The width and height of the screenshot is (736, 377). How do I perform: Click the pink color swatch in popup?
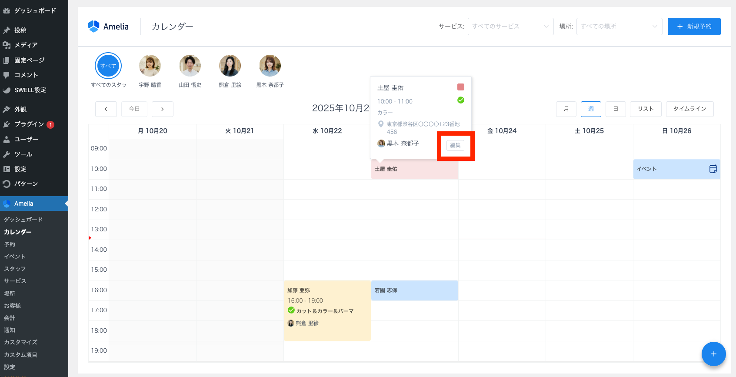tap(461, 87)
